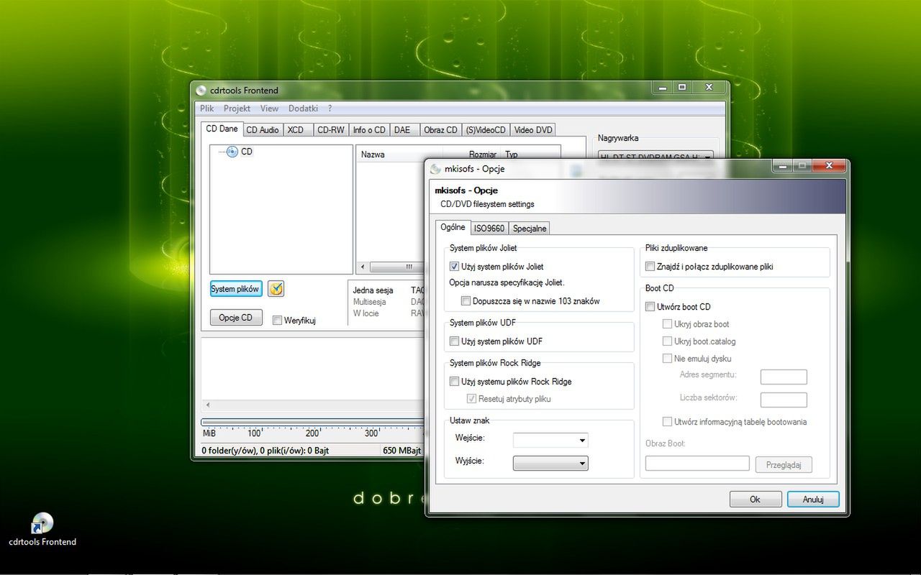Open the Wyjście character set dropdown
Viewport: 921px width, 575px height.
[550, 464]
